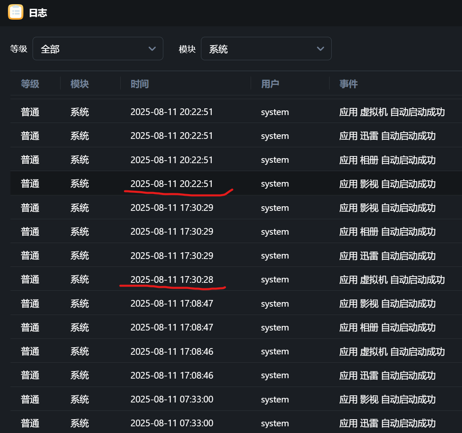Click time 2025-08-11 17:30:29 in 相册 row
462x433 pixels.
pos(172,231)
